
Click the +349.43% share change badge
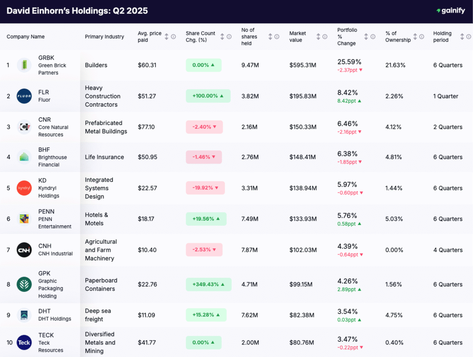coord(208,284)
